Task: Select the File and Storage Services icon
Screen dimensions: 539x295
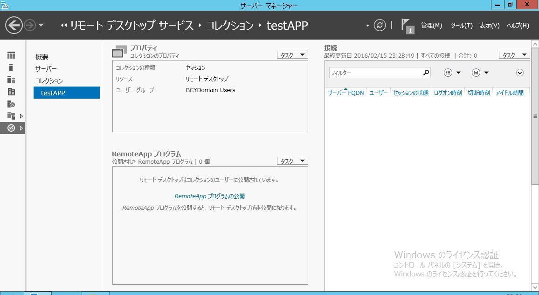Action: (11, 116)
